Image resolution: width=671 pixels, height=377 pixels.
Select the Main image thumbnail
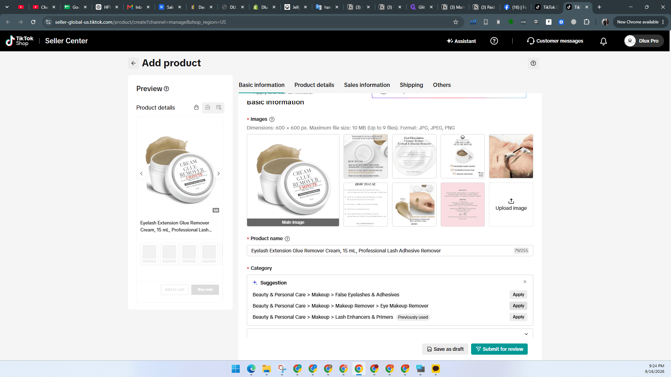[293, 180]
